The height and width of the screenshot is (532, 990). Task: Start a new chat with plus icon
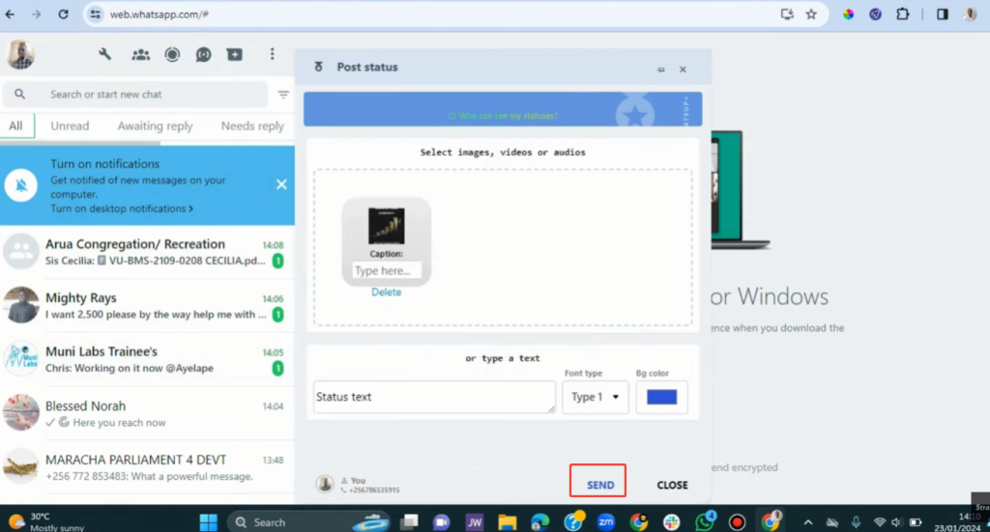click(x=235, y=55)
